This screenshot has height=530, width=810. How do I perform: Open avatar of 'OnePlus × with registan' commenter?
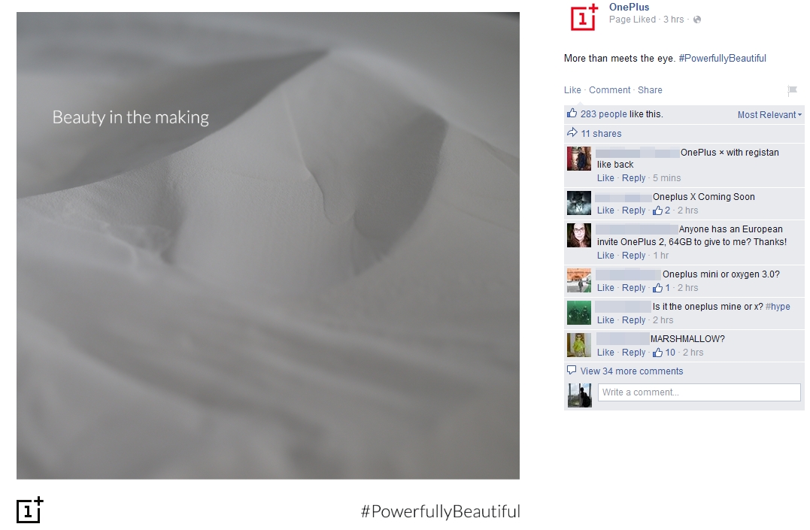click(x=579, y=159)
